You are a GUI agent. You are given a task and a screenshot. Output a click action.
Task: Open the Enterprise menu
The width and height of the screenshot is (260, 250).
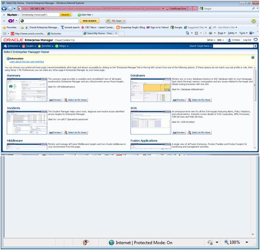(12, 46)
